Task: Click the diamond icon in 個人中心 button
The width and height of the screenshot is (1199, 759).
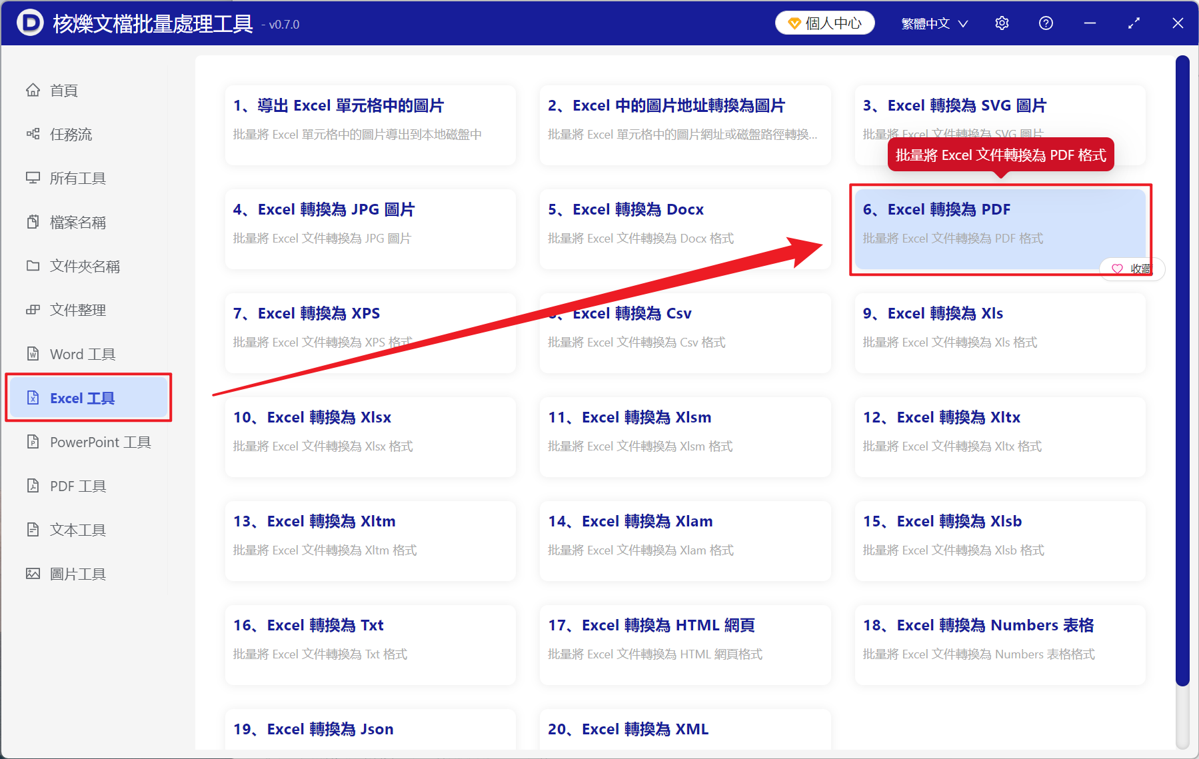Action: [x=794, y=23]
